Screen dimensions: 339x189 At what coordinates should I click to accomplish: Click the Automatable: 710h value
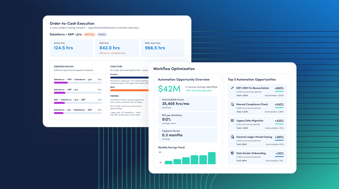pyautogui.click(x=275, y=160)
